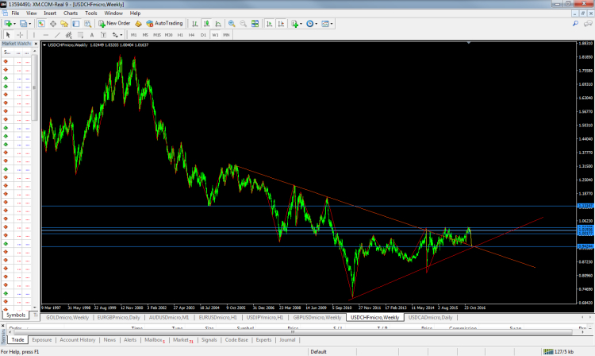Click the New Order button

click(x=114, y=24)
